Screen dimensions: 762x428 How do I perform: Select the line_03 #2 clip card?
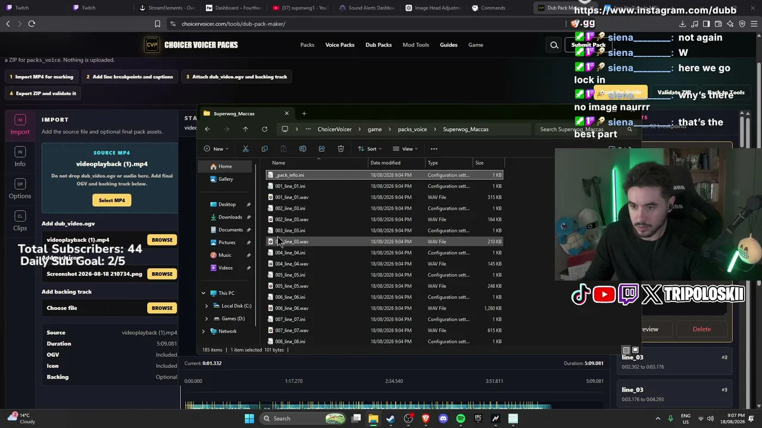(x=674, y=361)
